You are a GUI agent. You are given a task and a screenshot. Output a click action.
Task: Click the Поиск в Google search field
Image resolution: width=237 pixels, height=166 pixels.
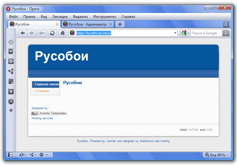(206, 33)
